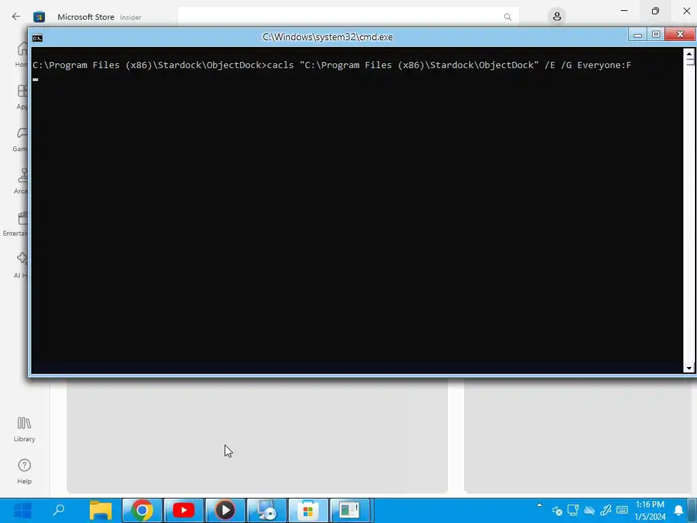
Task: Open the Windows Start menu
Action: coord(22,510)
